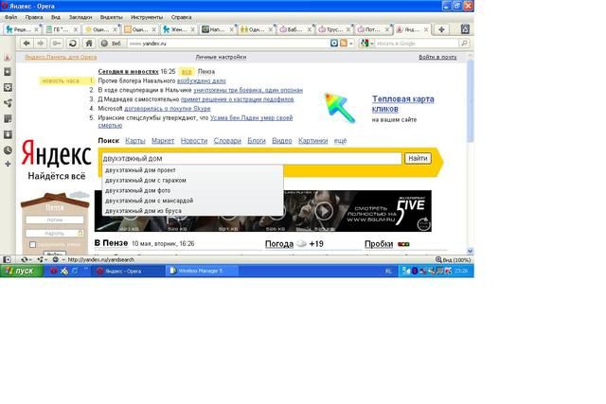The height and width of the screenshot is (404, 606).
Task: Open the Downloads panel in sidebar
Action: (x=8, y=134)
